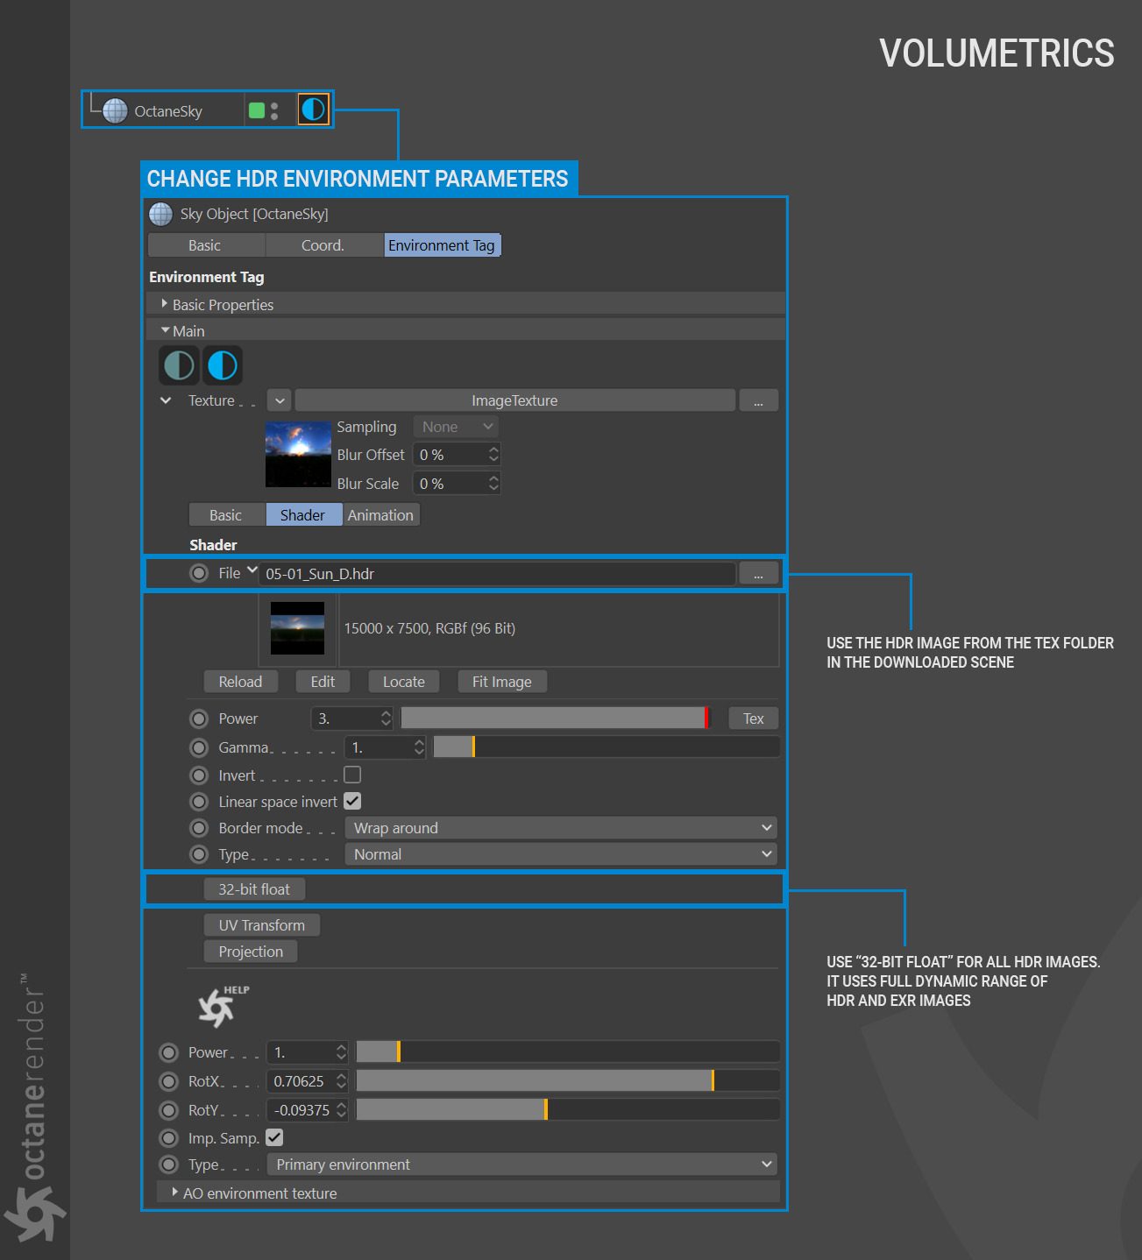This screenshot has width=1142, height=1260.
Task: Open the Animation tab of the texture
Action: pyautogui.click(x=380, y=515)
